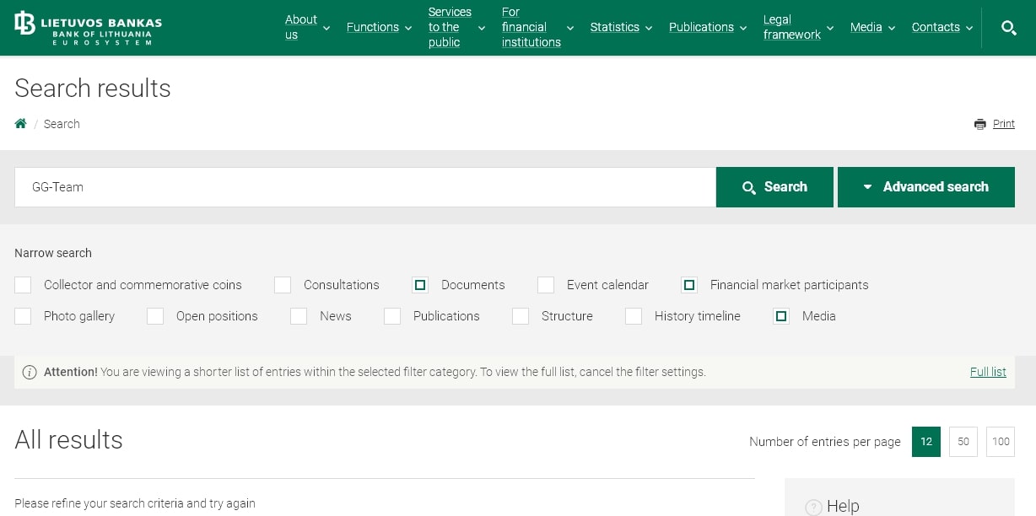Click the green Search button
The width and height of the screenshot is (1036, 516).
pyautogui.click(x=774, y=187)
